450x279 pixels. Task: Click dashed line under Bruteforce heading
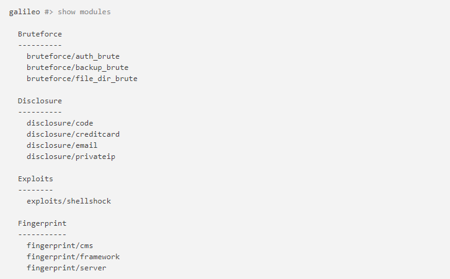(x=40, y=45)
